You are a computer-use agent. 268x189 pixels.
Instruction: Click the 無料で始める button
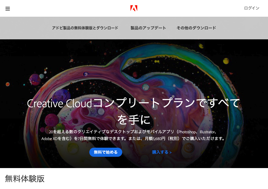point(105,152)
